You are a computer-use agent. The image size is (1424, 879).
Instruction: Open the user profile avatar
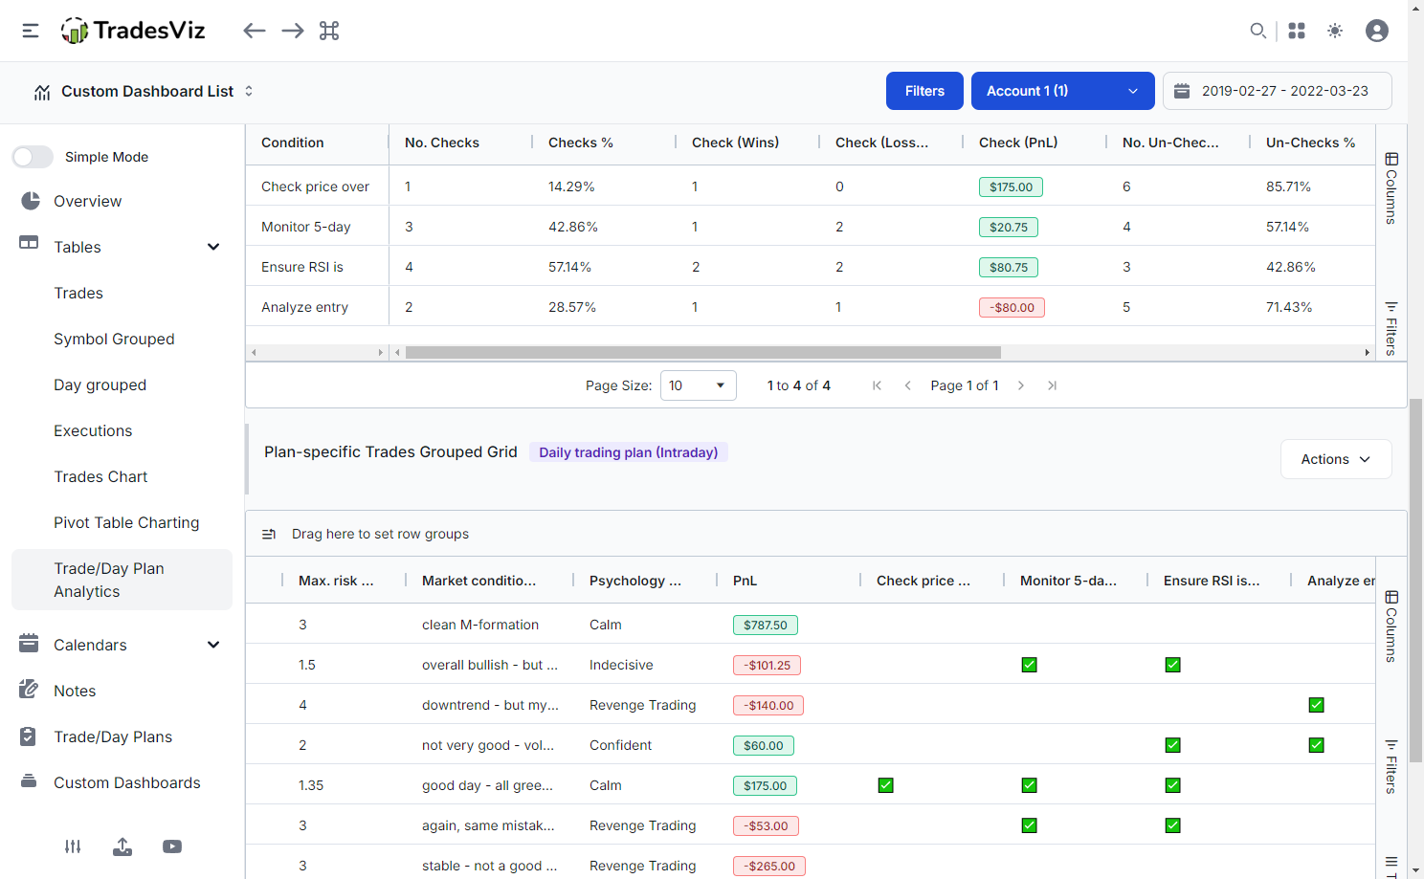1377,31
